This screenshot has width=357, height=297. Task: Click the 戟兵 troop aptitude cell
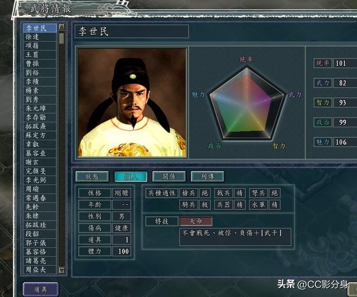click(223, 193)
